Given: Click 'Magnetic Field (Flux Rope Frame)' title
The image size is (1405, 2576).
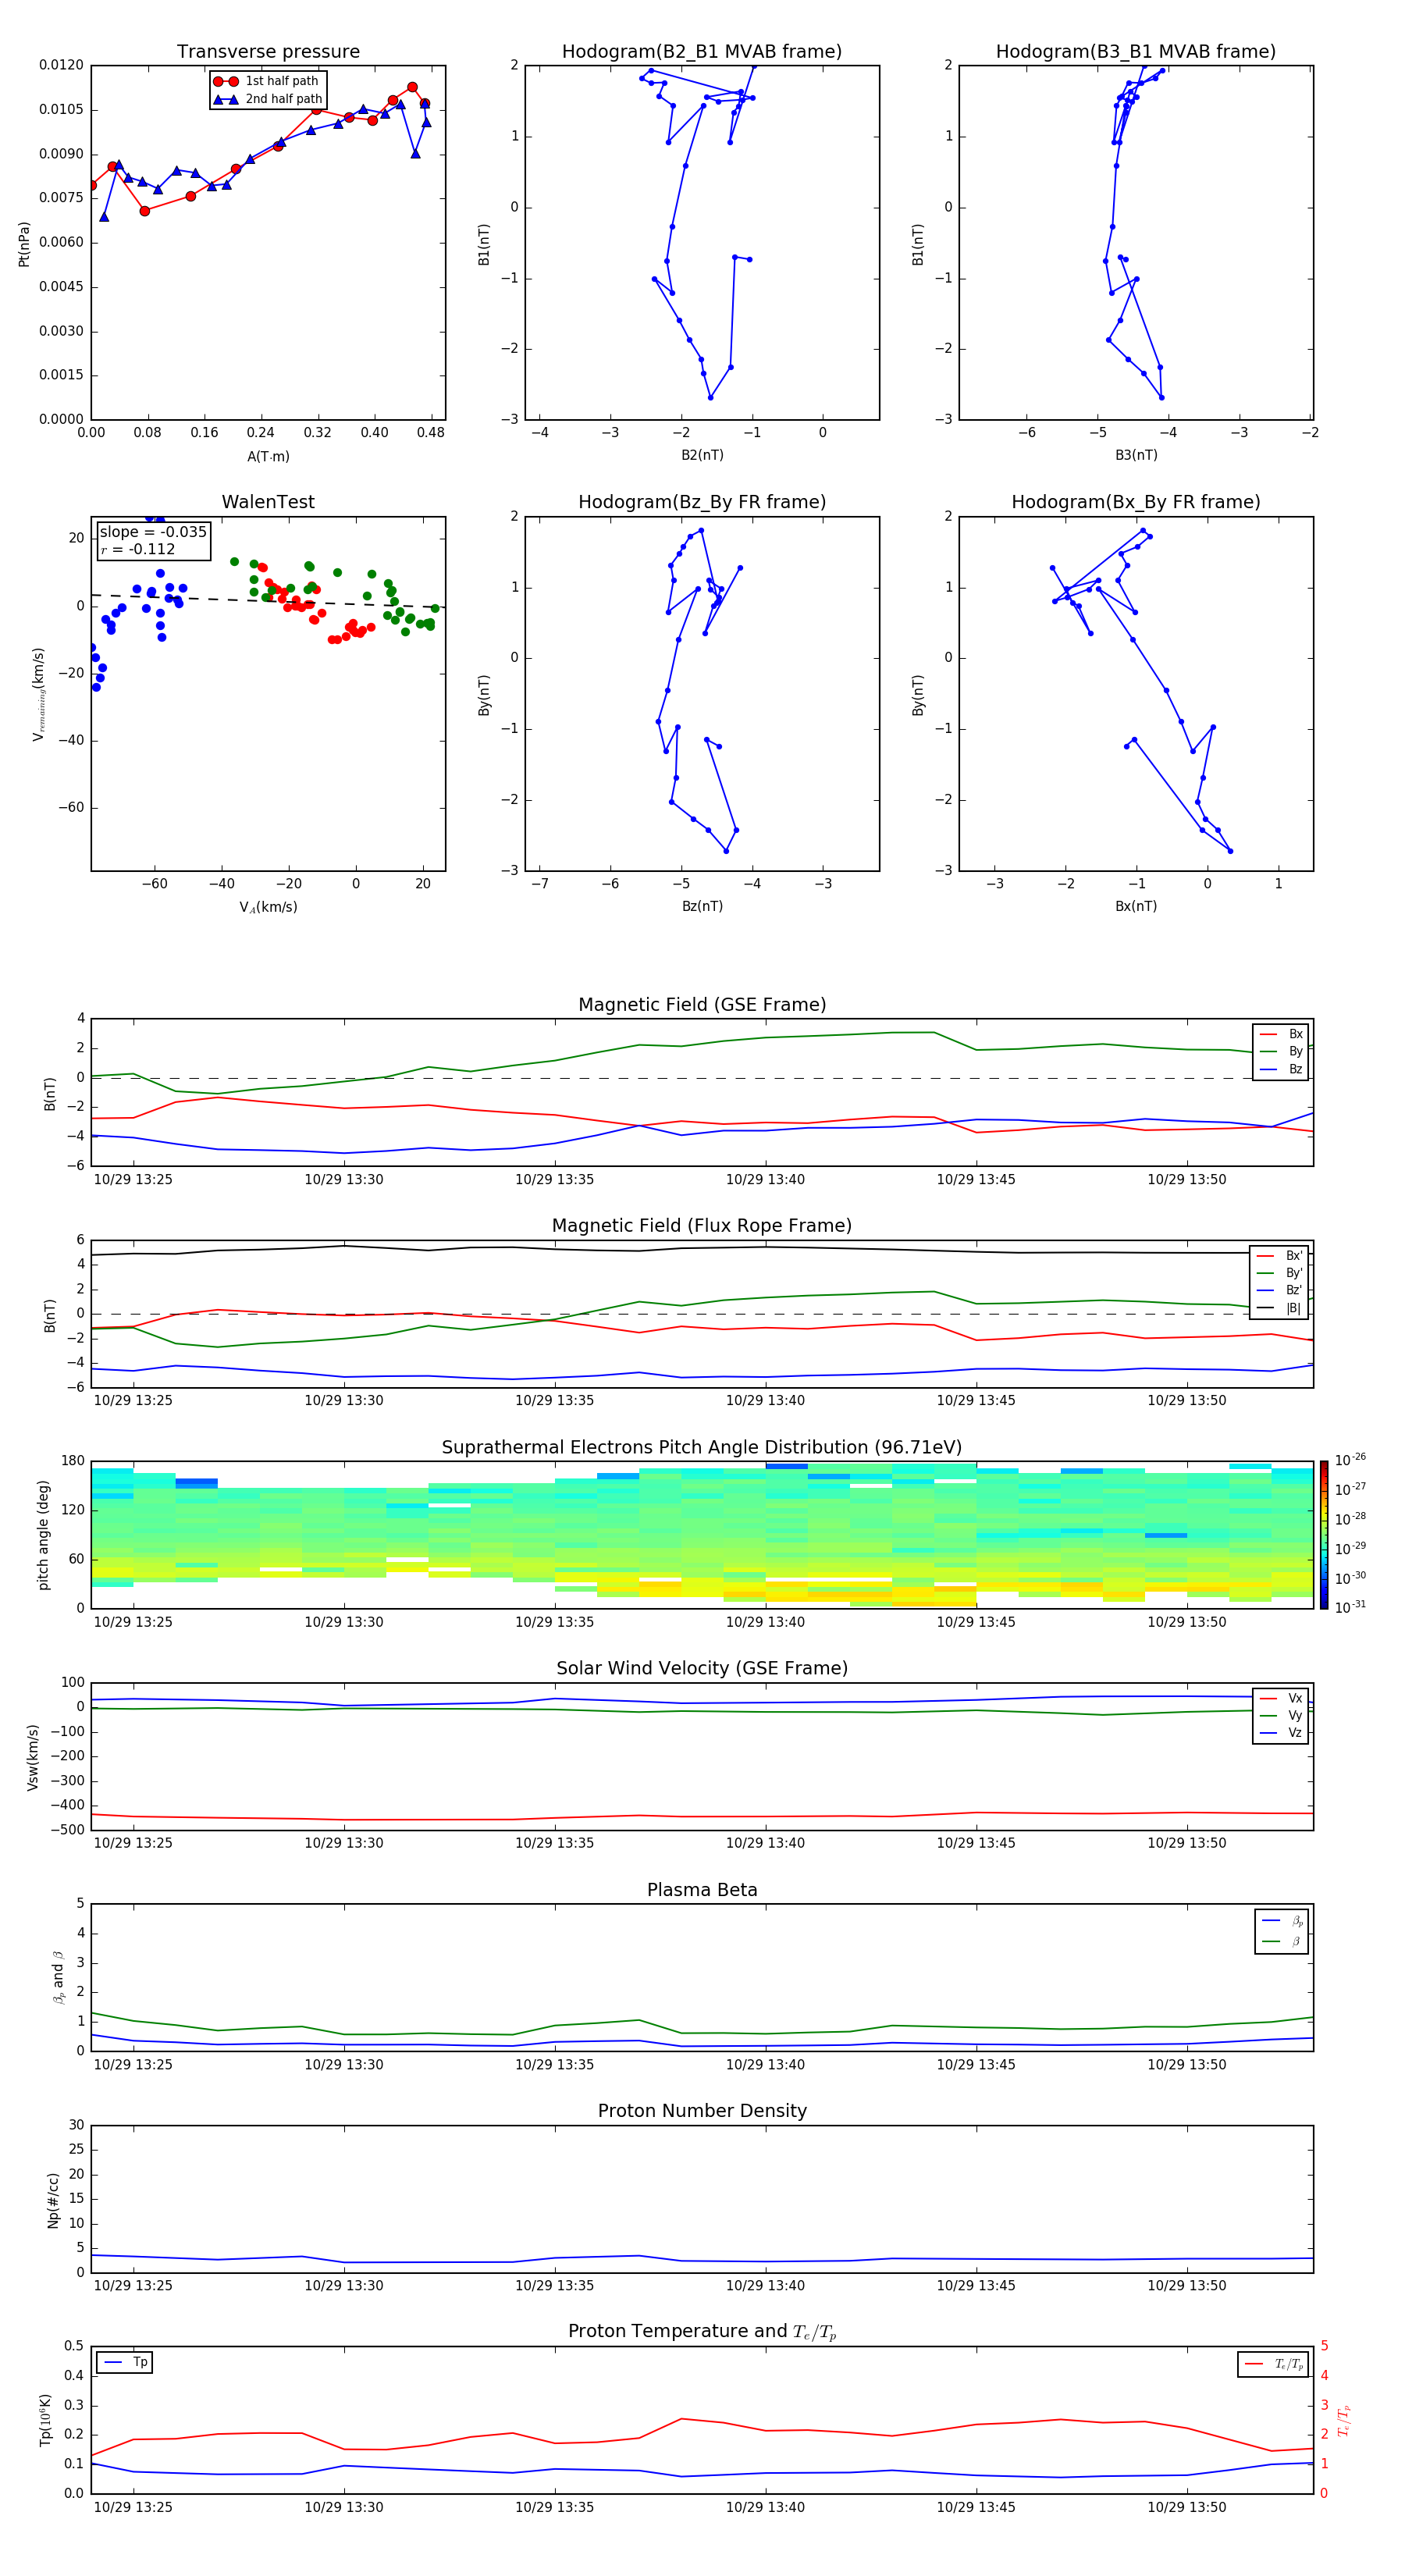Looking at the screenshot, I should point(702,1226).
